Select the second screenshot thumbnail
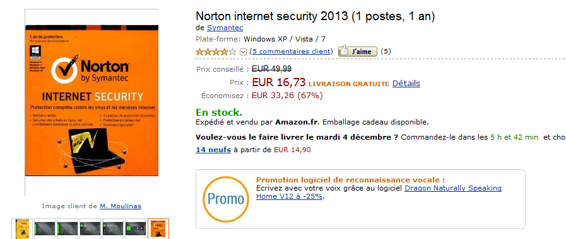This screenshot has width=566, height=239. coord(45,228)
